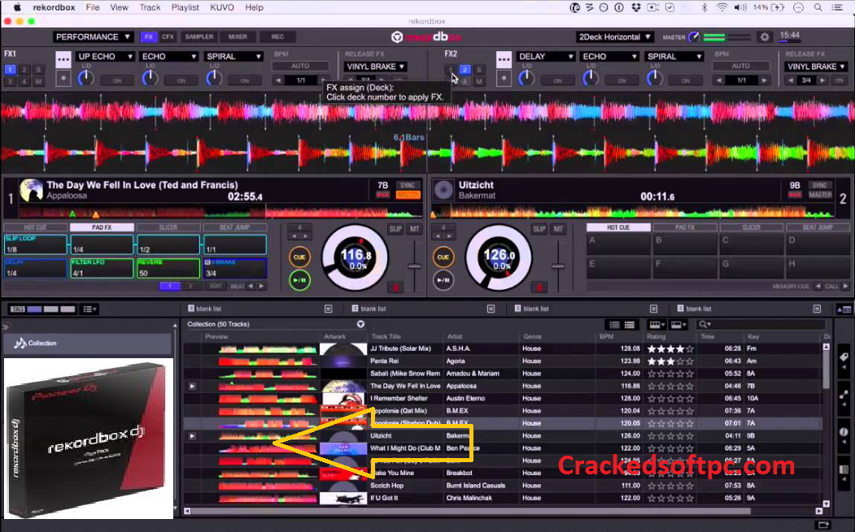Open the FX1 SPIRAL effect dropdown
This screenshot has height=532, width=855.
pos(233,56)
